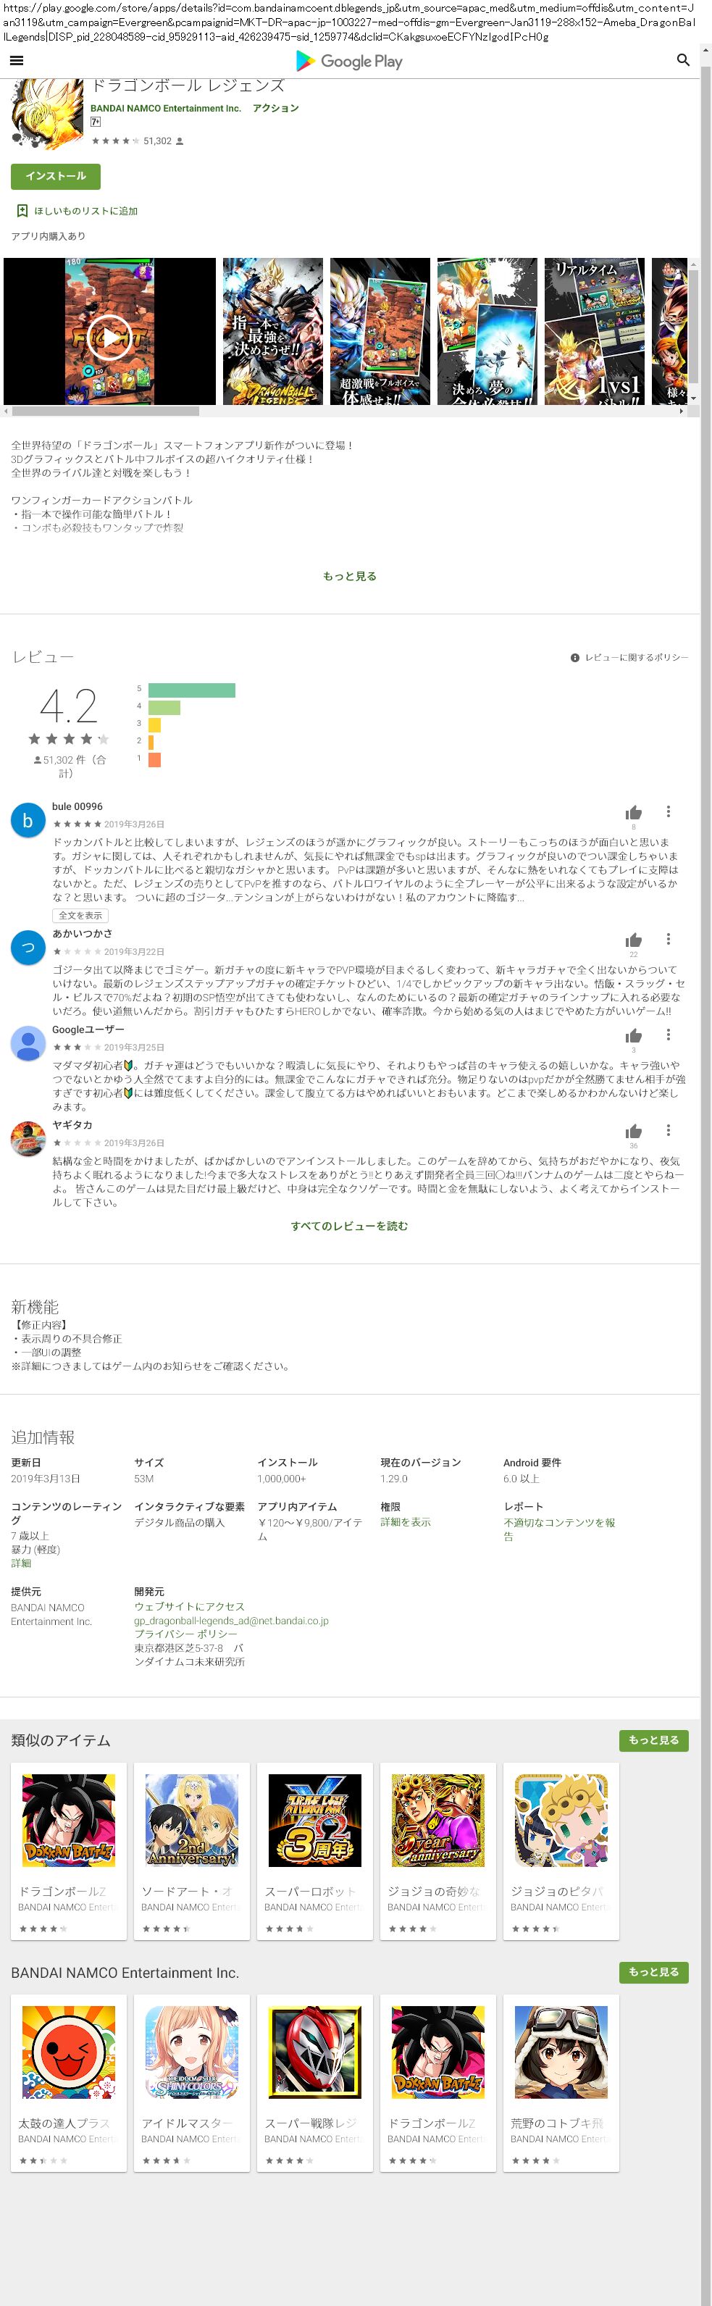
Task: Open the ドラゴンボールZ Dokkan Battle app icon
Action: pos(68,1820)
